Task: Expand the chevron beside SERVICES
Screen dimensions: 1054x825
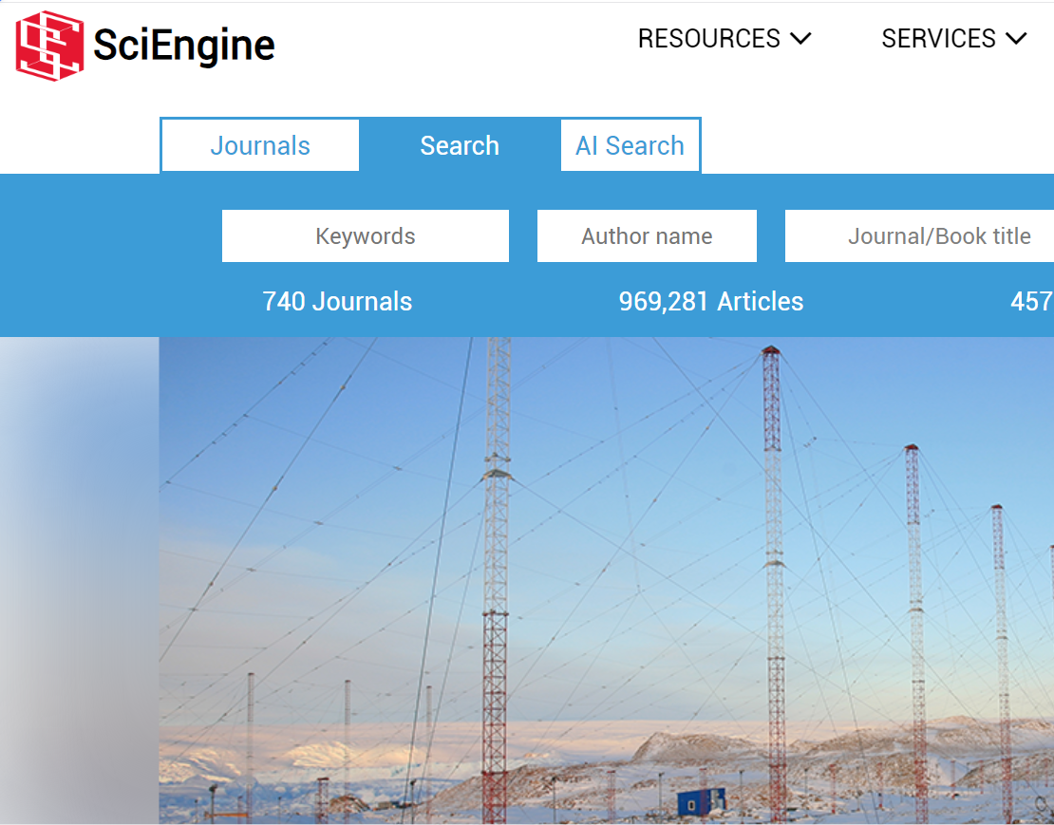Action: click(x=1016, y=39)
